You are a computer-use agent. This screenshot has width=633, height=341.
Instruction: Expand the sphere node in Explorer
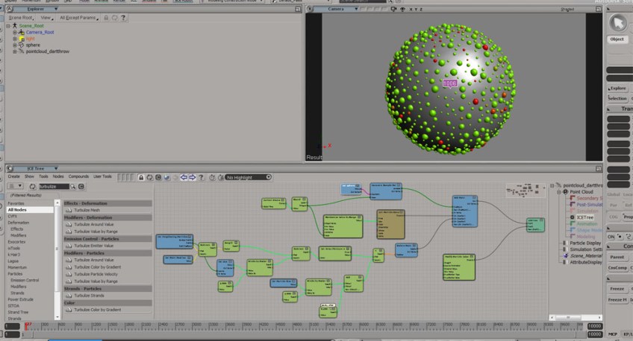point(15,45)
